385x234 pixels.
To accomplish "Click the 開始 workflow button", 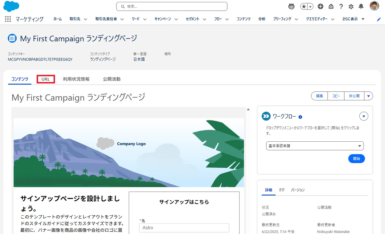I will 356,158.
